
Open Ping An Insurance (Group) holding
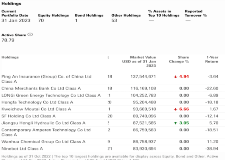point(47,79)
